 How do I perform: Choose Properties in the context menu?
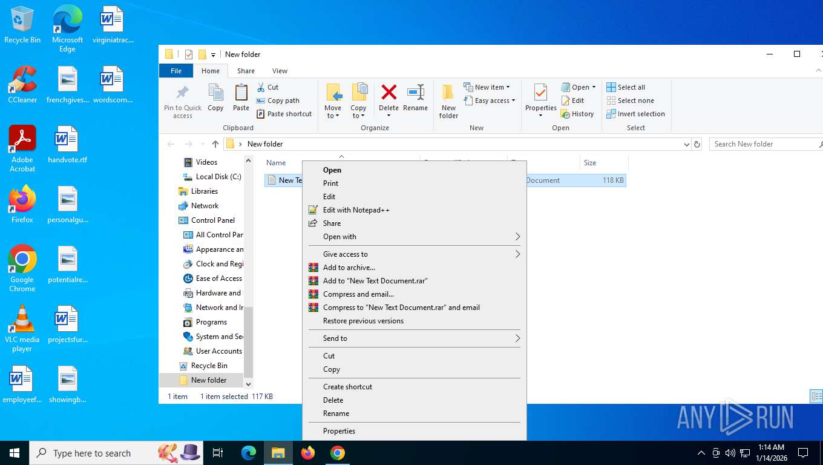pos(414,431)
